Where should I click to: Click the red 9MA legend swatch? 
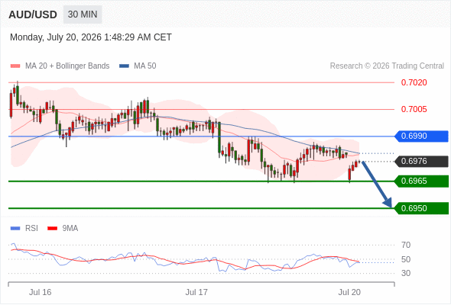[52, 229]
